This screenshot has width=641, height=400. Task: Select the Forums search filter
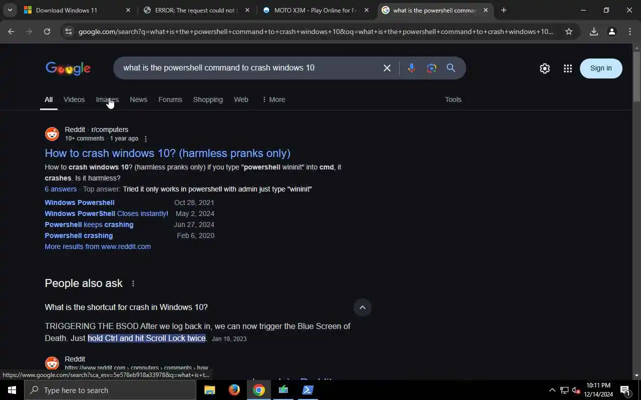click(x=170, y=99)
